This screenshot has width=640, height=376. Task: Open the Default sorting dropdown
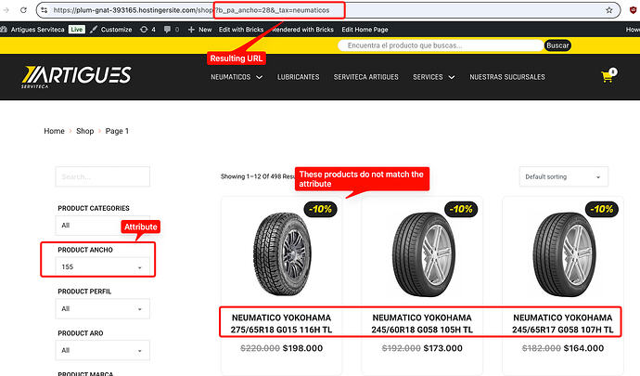[564, 176]
